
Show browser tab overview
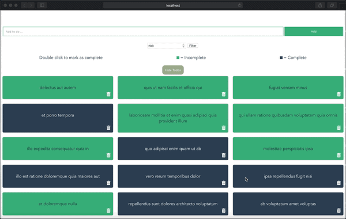tap(332, 5)
